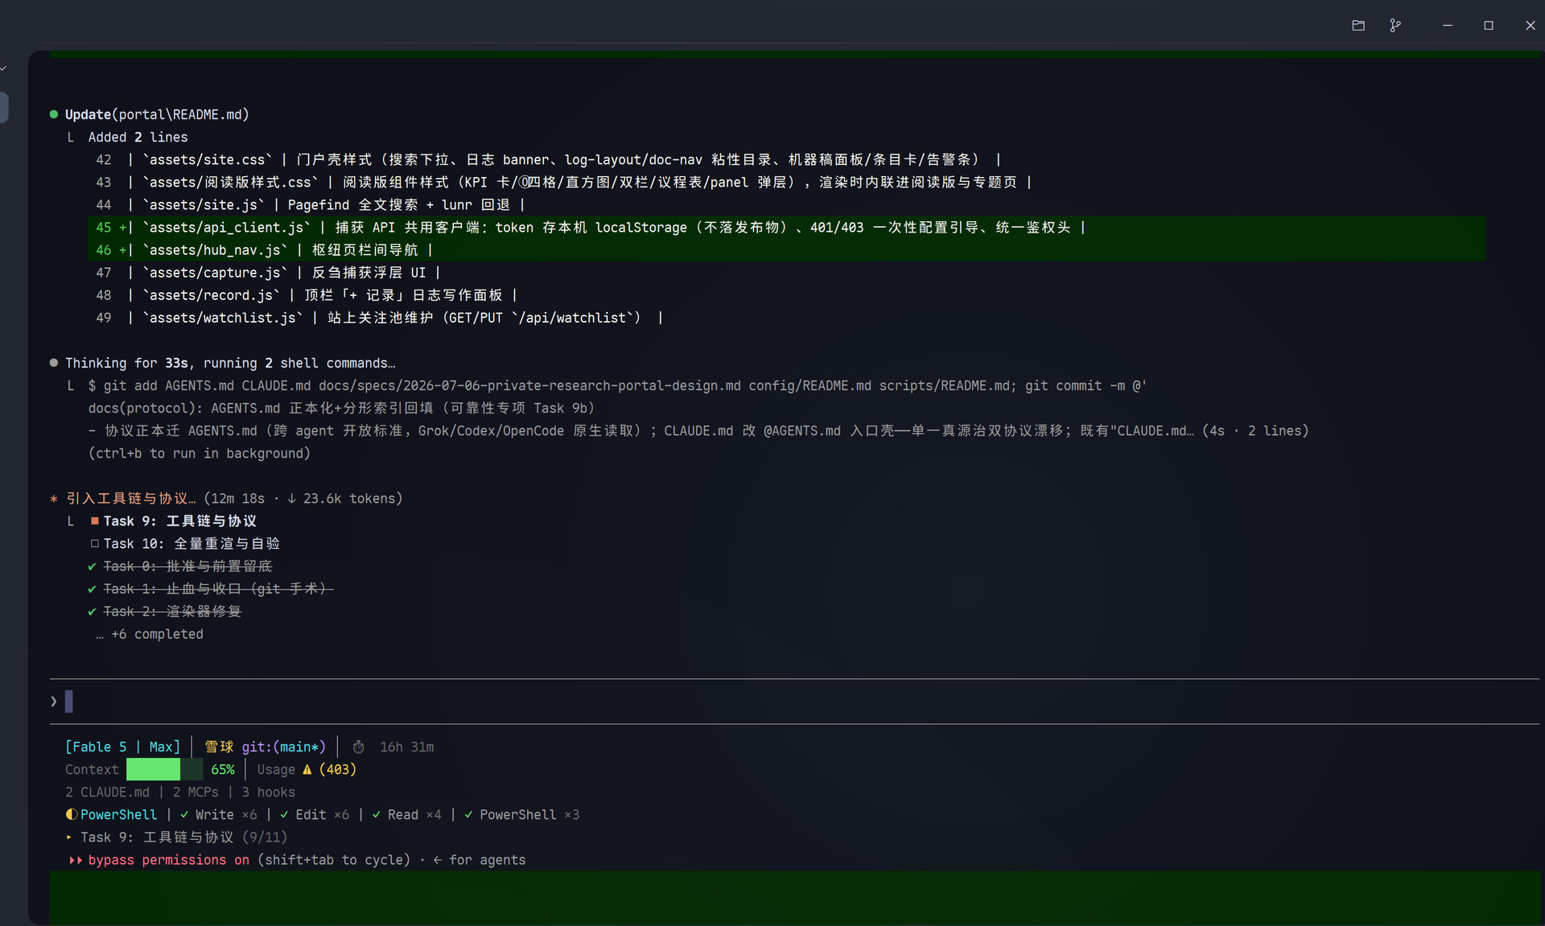The height and width of the screenshot is (926, 1545).
Task: Click line 42 assets/site.css row
Action: 548,160
